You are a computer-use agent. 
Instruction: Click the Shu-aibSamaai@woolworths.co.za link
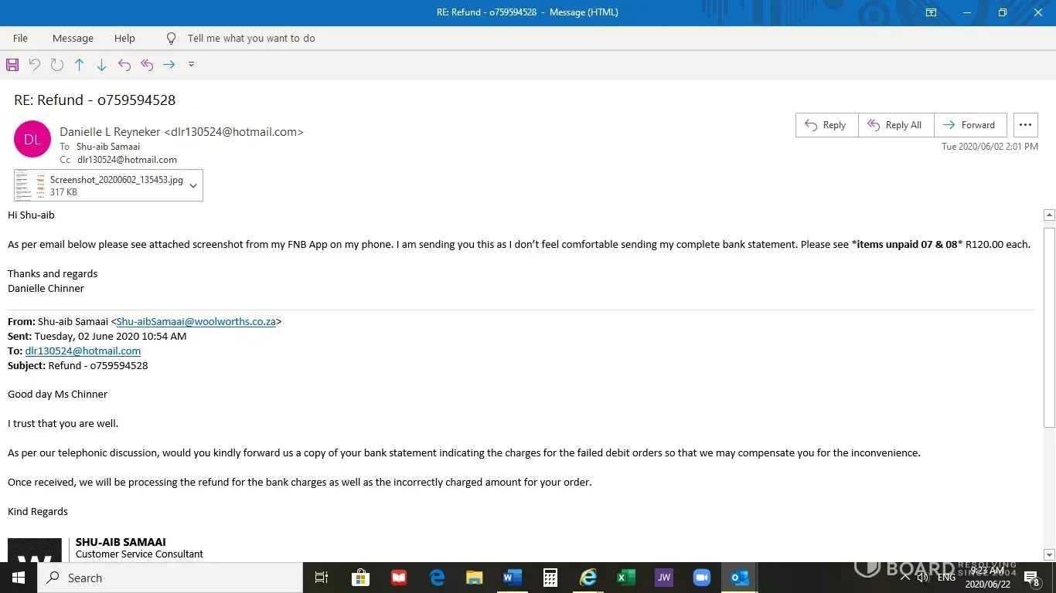coord(196,322)
